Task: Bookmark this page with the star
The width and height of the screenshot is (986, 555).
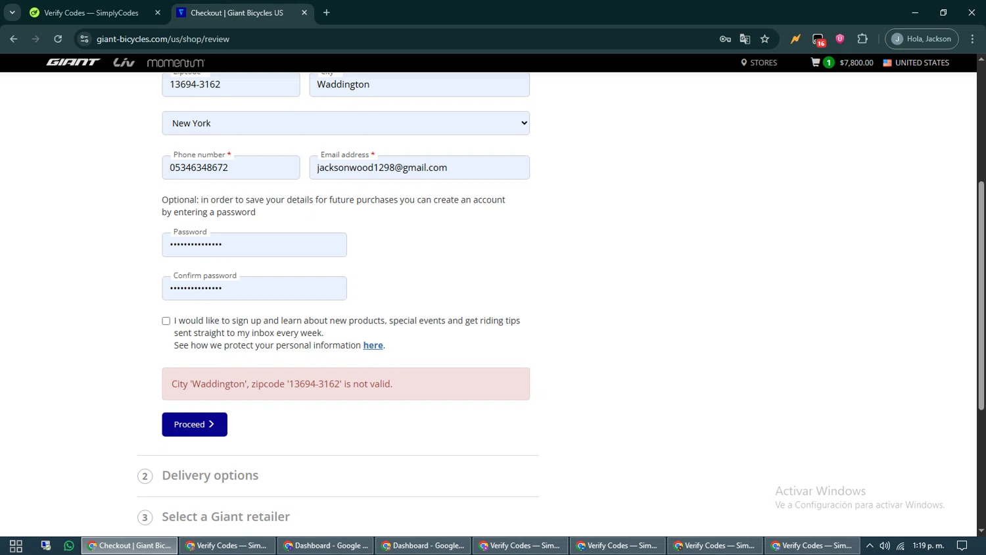Action: coord(764,39)
